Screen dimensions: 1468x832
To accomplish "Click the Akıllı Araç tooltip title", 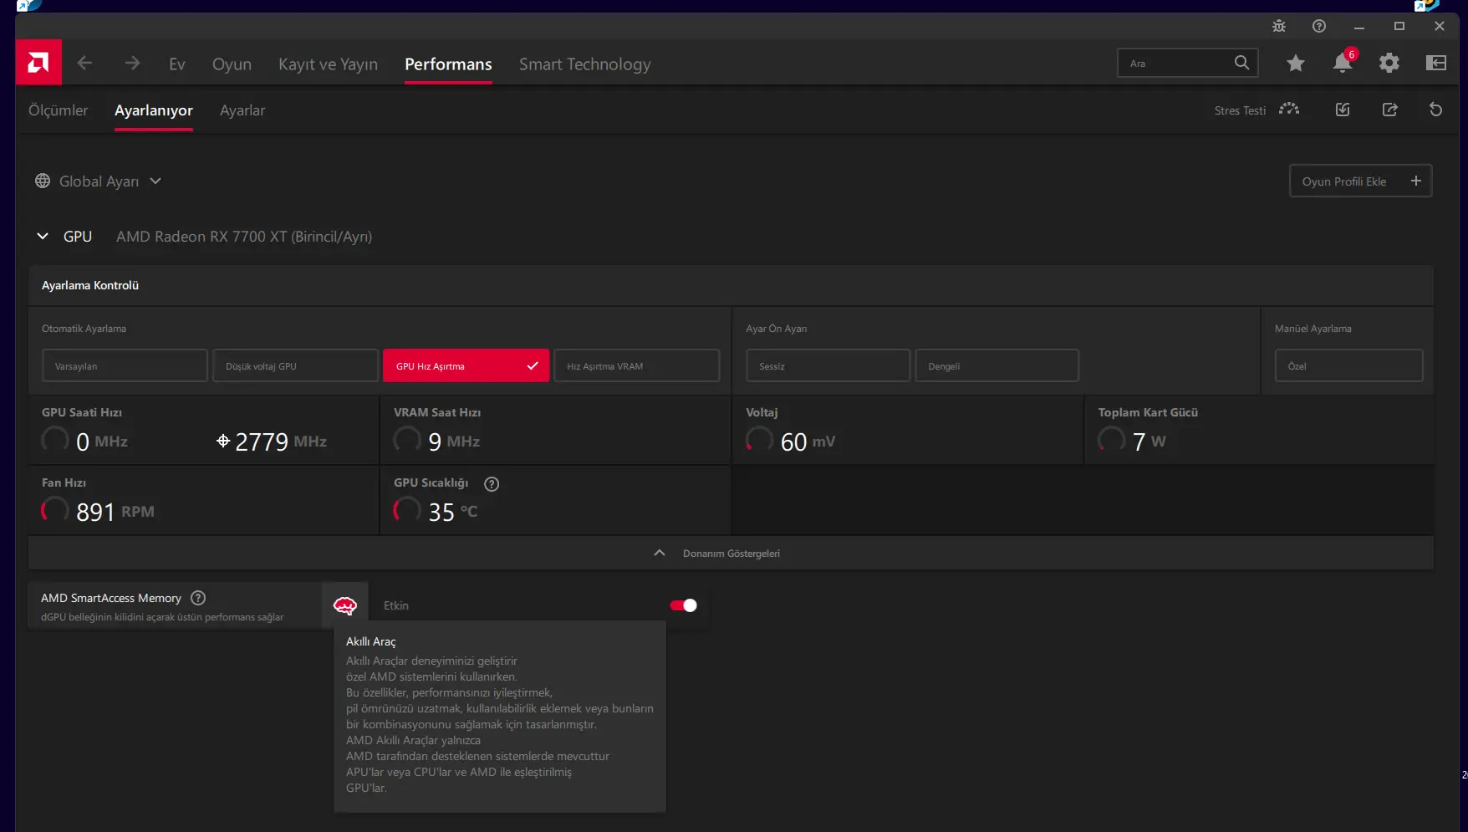I will click(x=371, y=641).
